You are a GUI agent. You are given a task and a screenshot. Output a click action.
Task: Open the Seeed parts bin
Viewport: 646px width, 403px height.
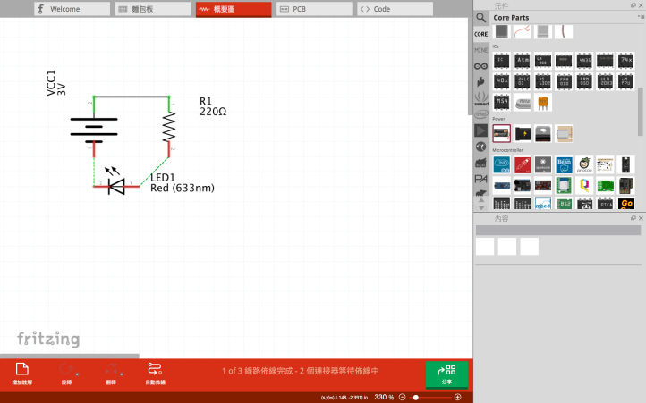click(481, 98)
